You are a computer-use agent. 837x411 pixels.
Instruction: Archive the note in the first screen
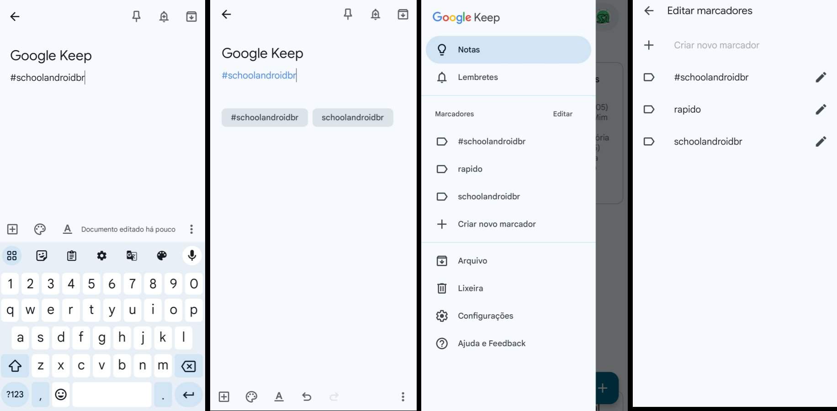pyautogui.click(x=191, y=17)
